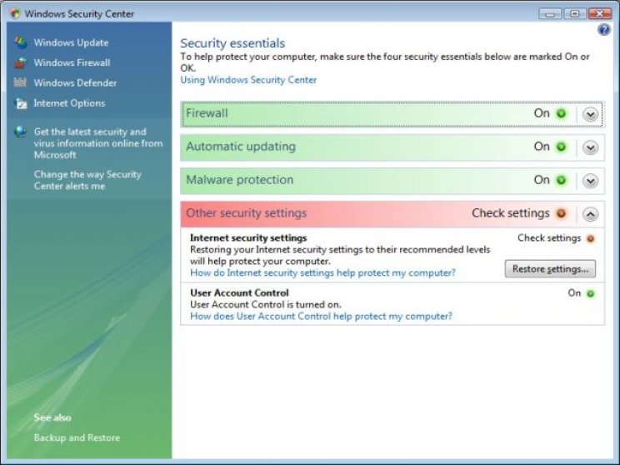Open Using Windows Security Center help link
Screen dimensions: 620x465
[248, 80]
